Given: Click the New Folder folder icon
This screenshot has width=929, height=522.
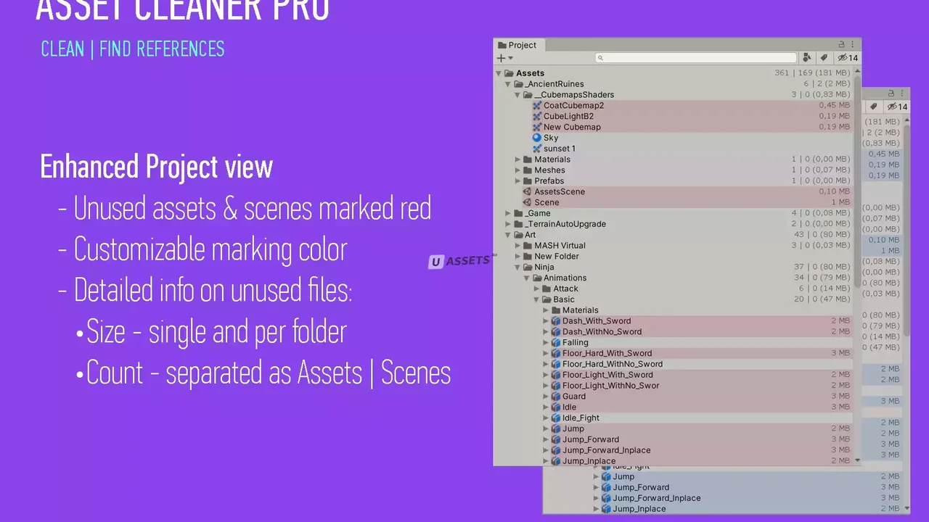Looking at the screenshot, I should [x=528, y=256].
